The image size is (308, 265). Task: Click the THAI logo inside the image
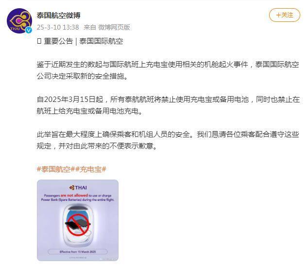click(x=78, y=188)
